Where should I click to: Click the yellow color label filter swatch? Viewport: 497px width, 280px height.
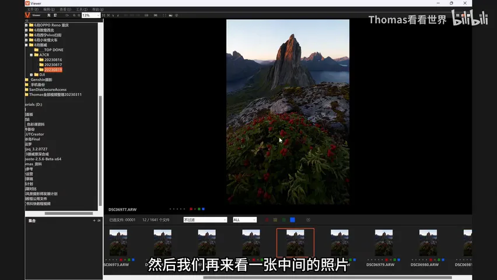(x=275, y=220)
